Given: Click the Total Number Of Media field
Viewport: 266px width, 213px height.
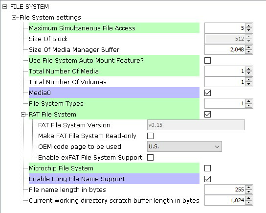Looking at the screenshot, I should click(225, 71).
